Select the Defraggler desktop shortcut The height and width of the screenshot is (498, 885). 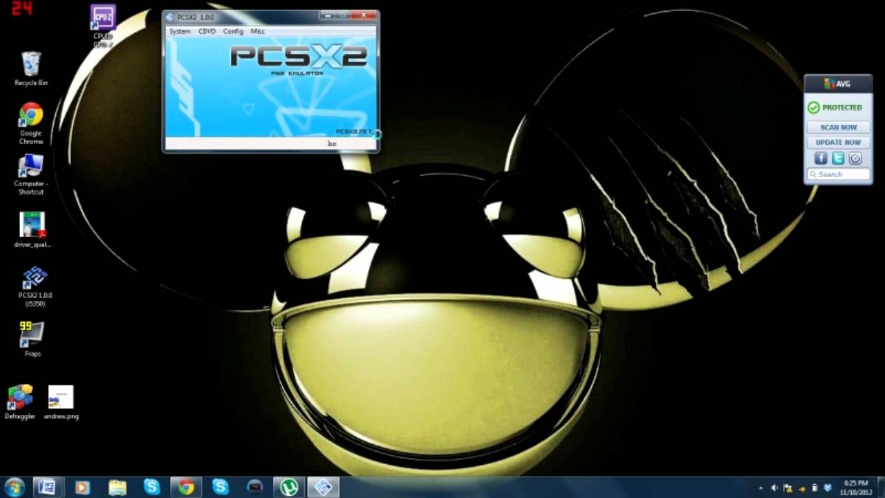coord(20,403)
